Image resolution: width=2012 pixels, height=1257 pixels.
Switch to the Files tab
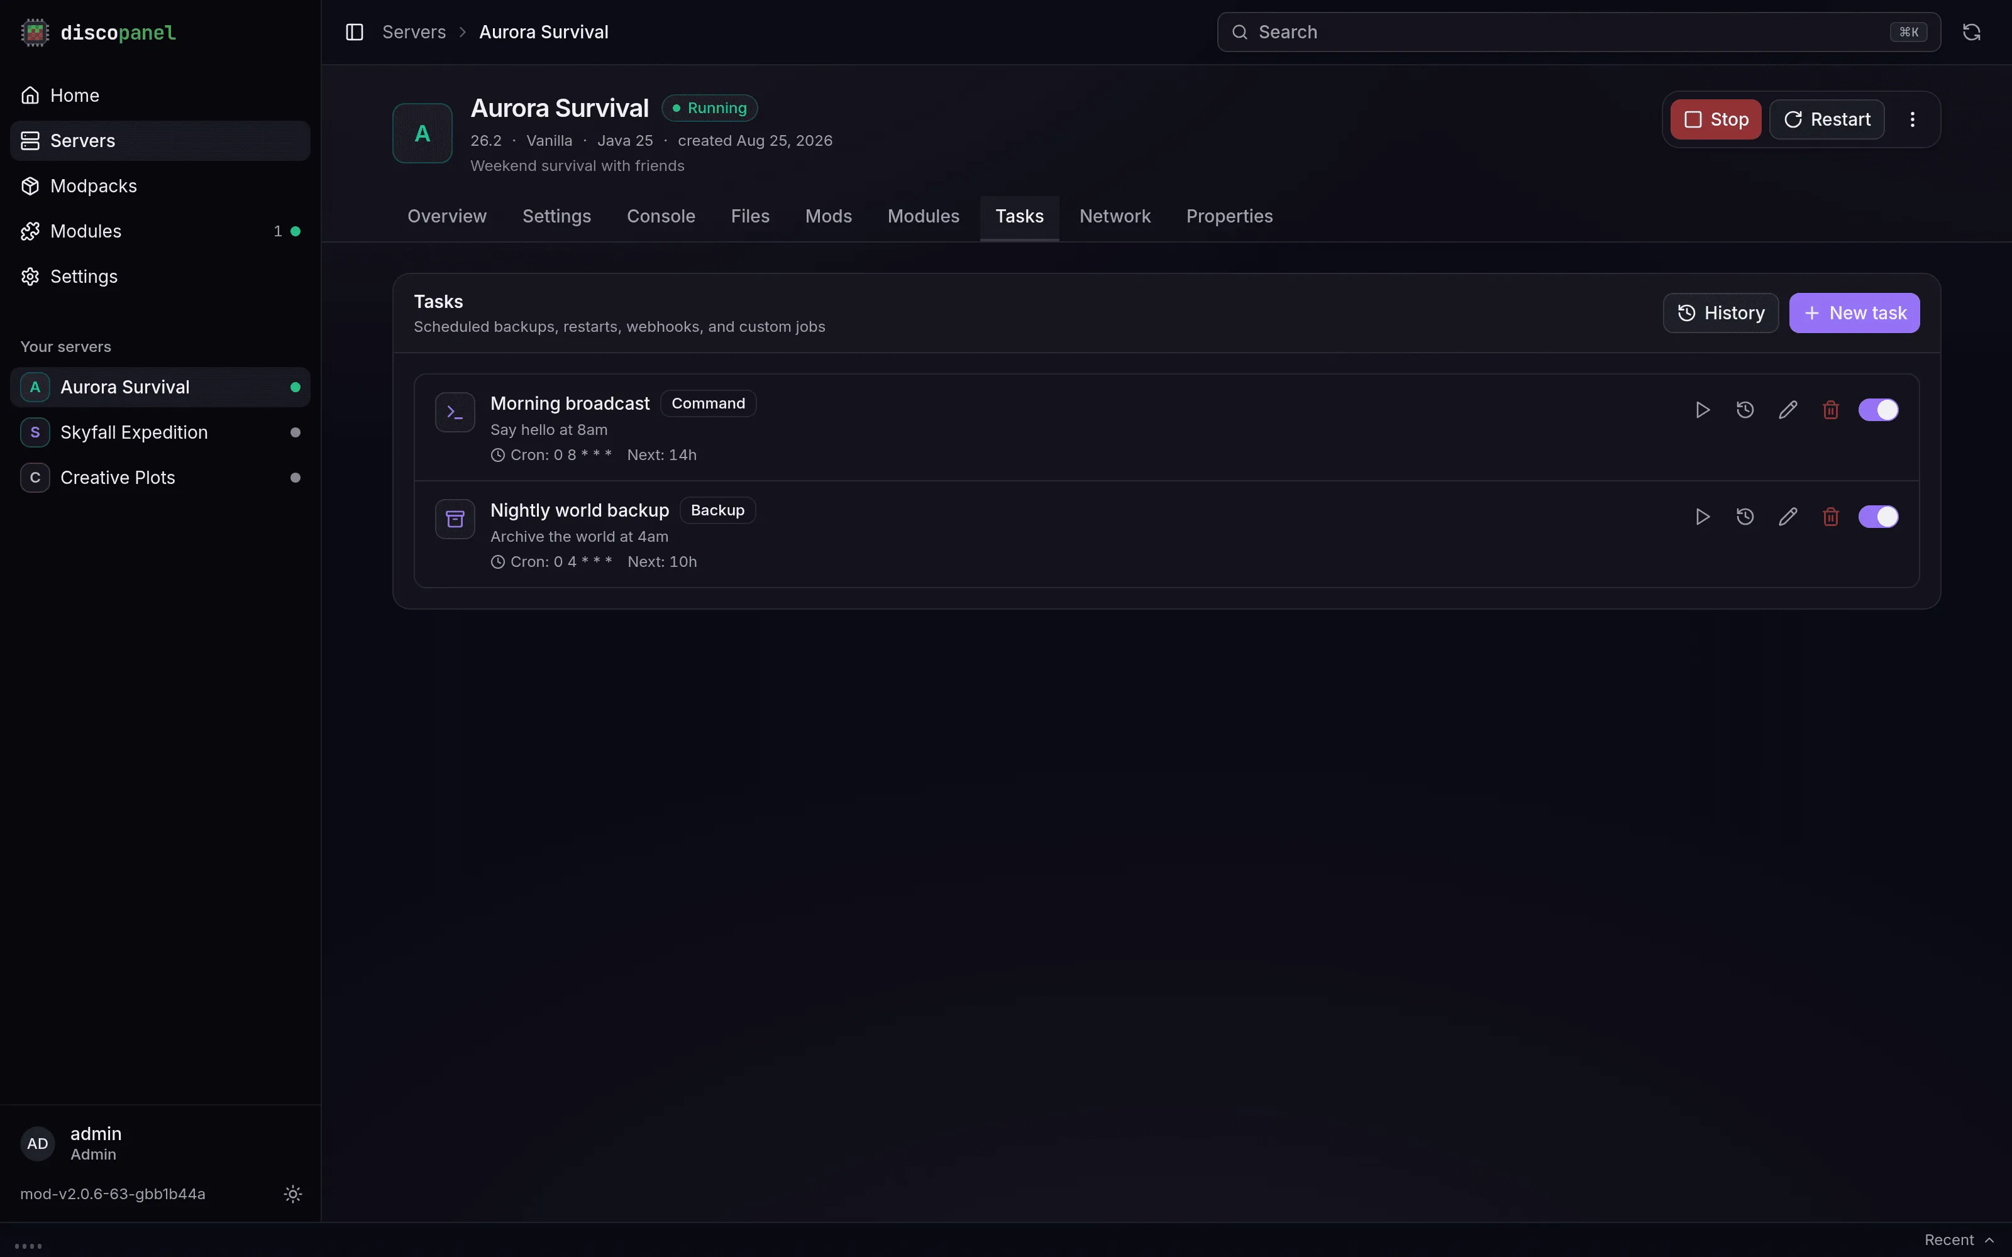pos(750,216)
